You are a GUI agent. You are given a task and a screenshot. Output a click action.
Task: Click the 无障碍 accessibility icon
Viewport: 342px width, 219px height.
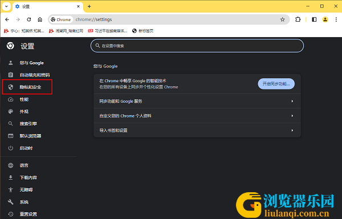pyautogui.click(x=10, y=189)
